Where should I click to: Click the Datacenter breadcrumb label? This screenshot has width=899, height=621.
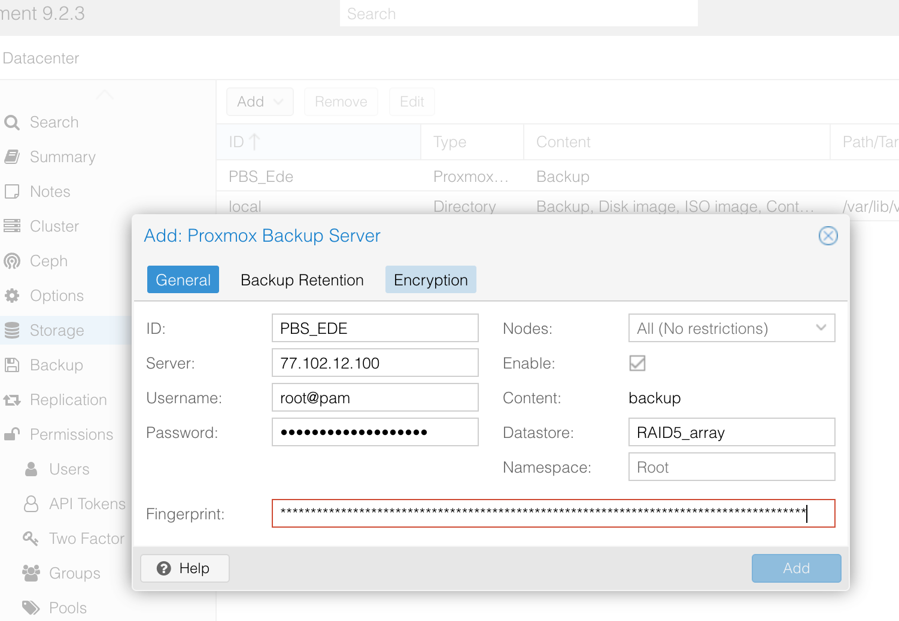[x=41, y=58]
